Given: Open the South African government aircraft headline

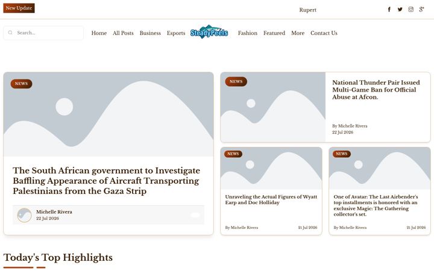Looking at the screenshot, I should tap(106, 181).
